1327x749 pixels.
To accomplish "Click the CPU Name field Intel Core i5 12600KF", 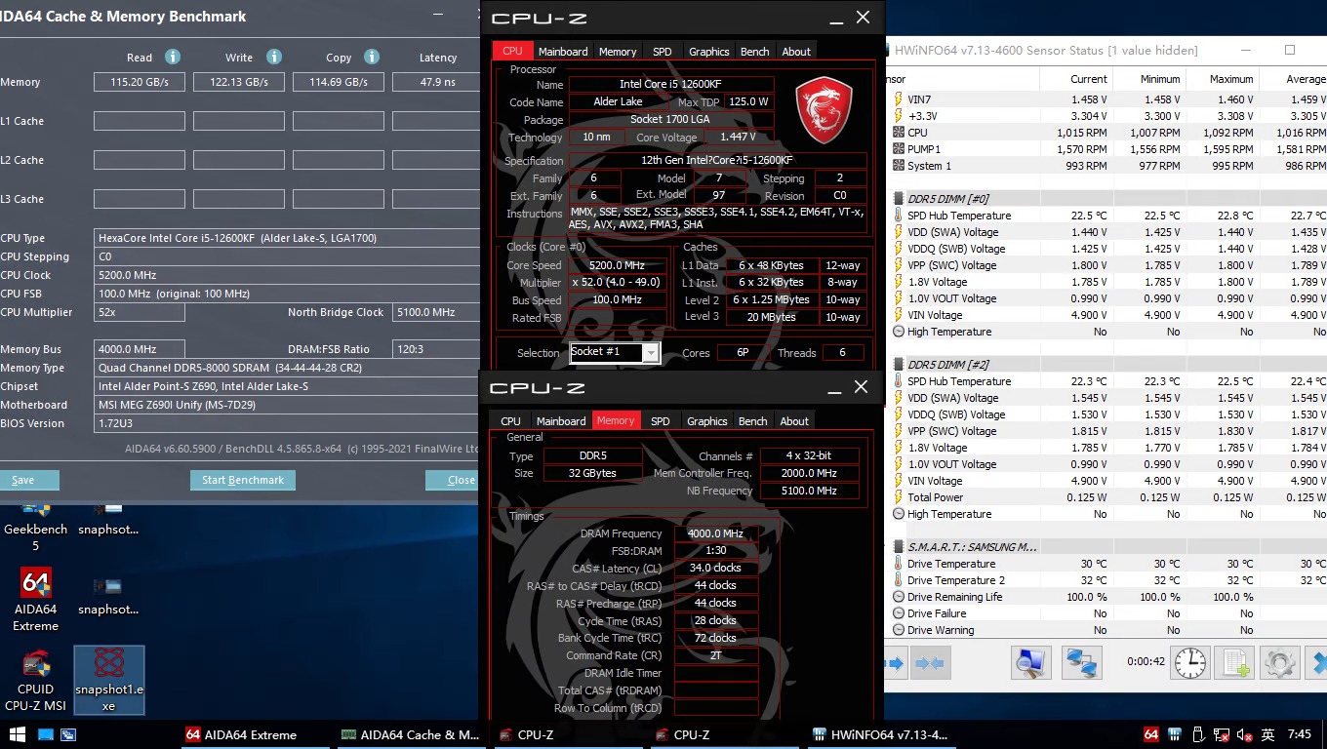I will point(671,85).
